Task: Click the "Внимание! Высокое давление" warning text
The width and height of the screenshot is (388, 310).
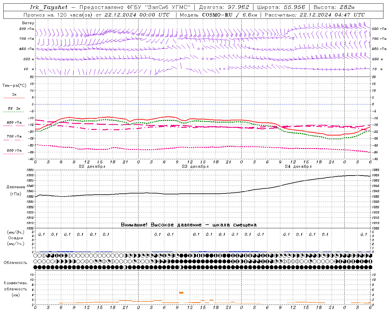Action: [x=161, y=225]
